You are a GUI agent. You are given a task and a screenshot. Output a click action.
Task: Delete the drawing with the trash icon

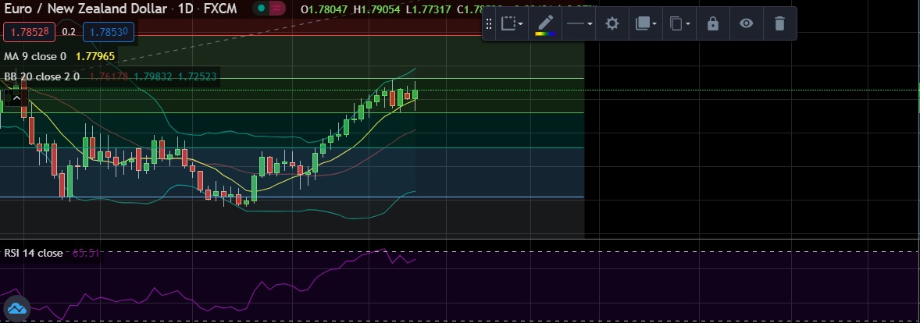[779, 23]
